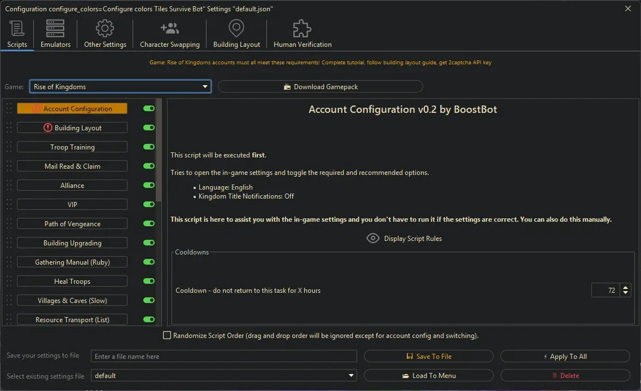Expand the existing settings file dropdown
The height and width of the screenshot is (391, 641).
(351, 375)
